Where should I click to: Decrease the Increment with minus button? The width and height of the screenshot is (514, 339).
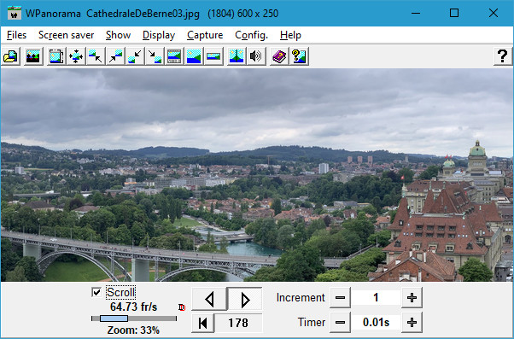pos(340,298)
